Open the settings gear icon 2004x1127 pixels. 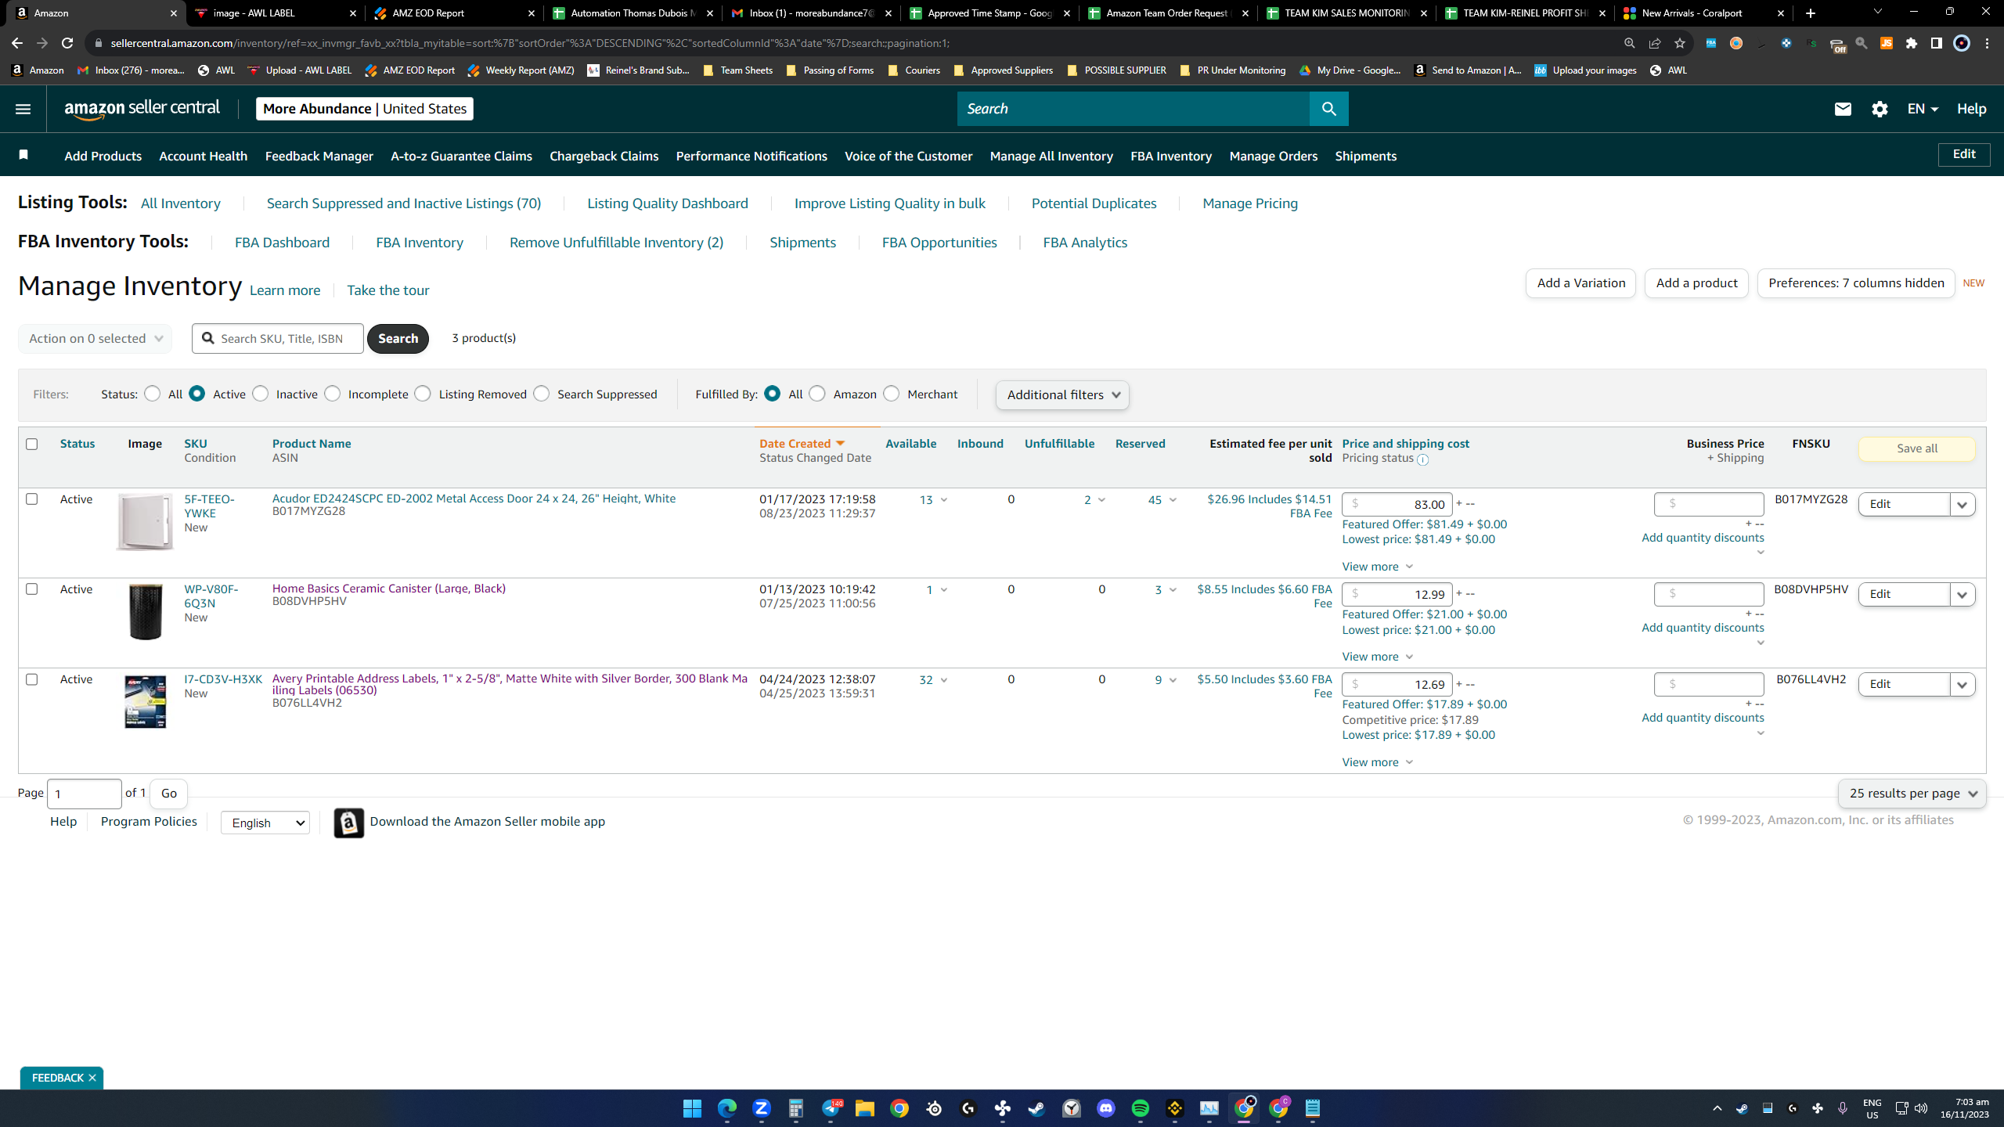(1880, 109)
